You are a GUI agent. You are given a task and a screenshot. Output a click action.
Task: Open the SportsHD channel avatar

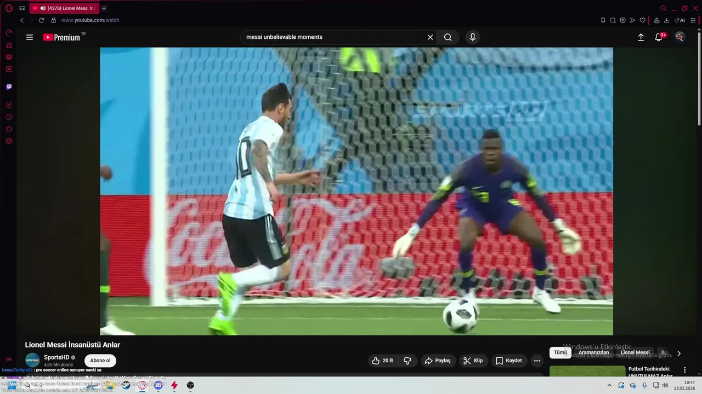click(x=32, y=360)
